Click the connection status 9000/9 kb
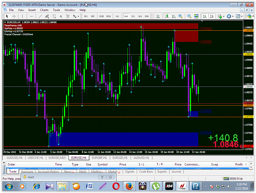This screenshot has width=256, height=193. [233, 179]
